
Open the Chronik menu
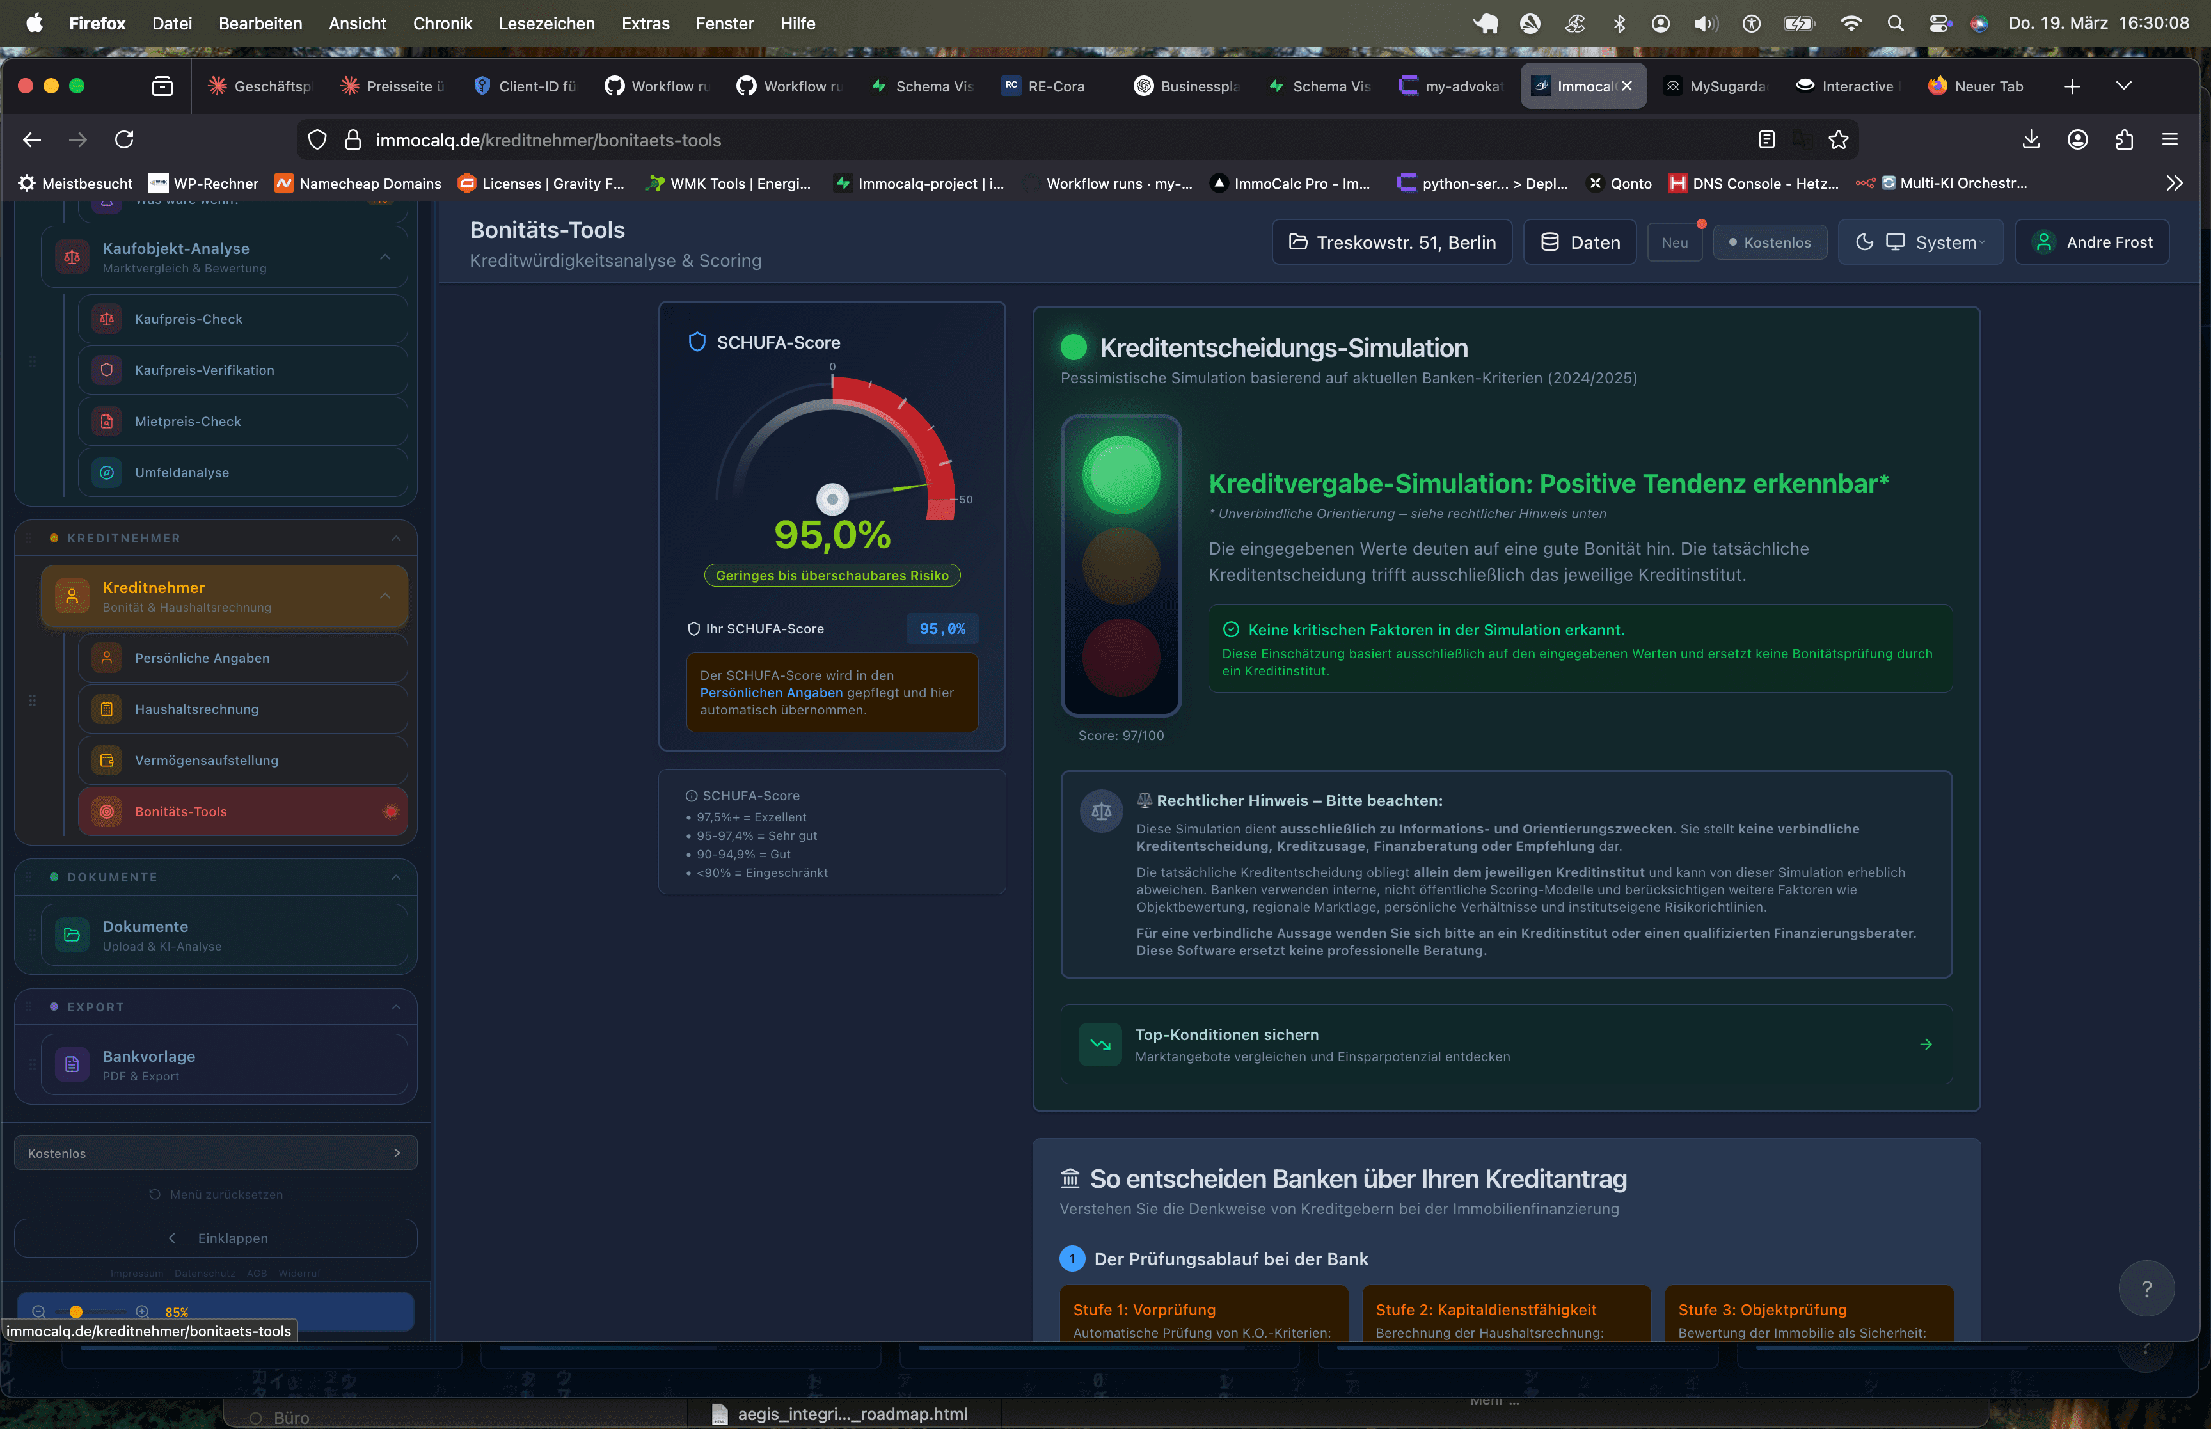tap(443, 23)
